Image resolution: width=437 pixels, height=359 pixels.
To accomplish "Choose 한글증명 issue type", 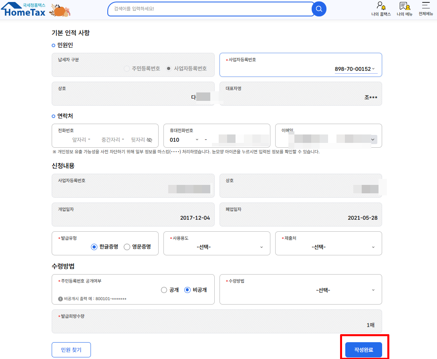I will coord(94,247).
